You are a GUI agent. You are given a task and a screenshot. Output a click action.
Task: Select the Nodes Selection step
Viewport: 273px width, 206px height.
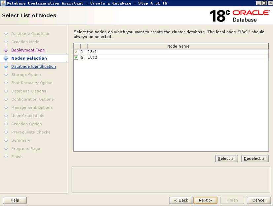pos(29,58)
